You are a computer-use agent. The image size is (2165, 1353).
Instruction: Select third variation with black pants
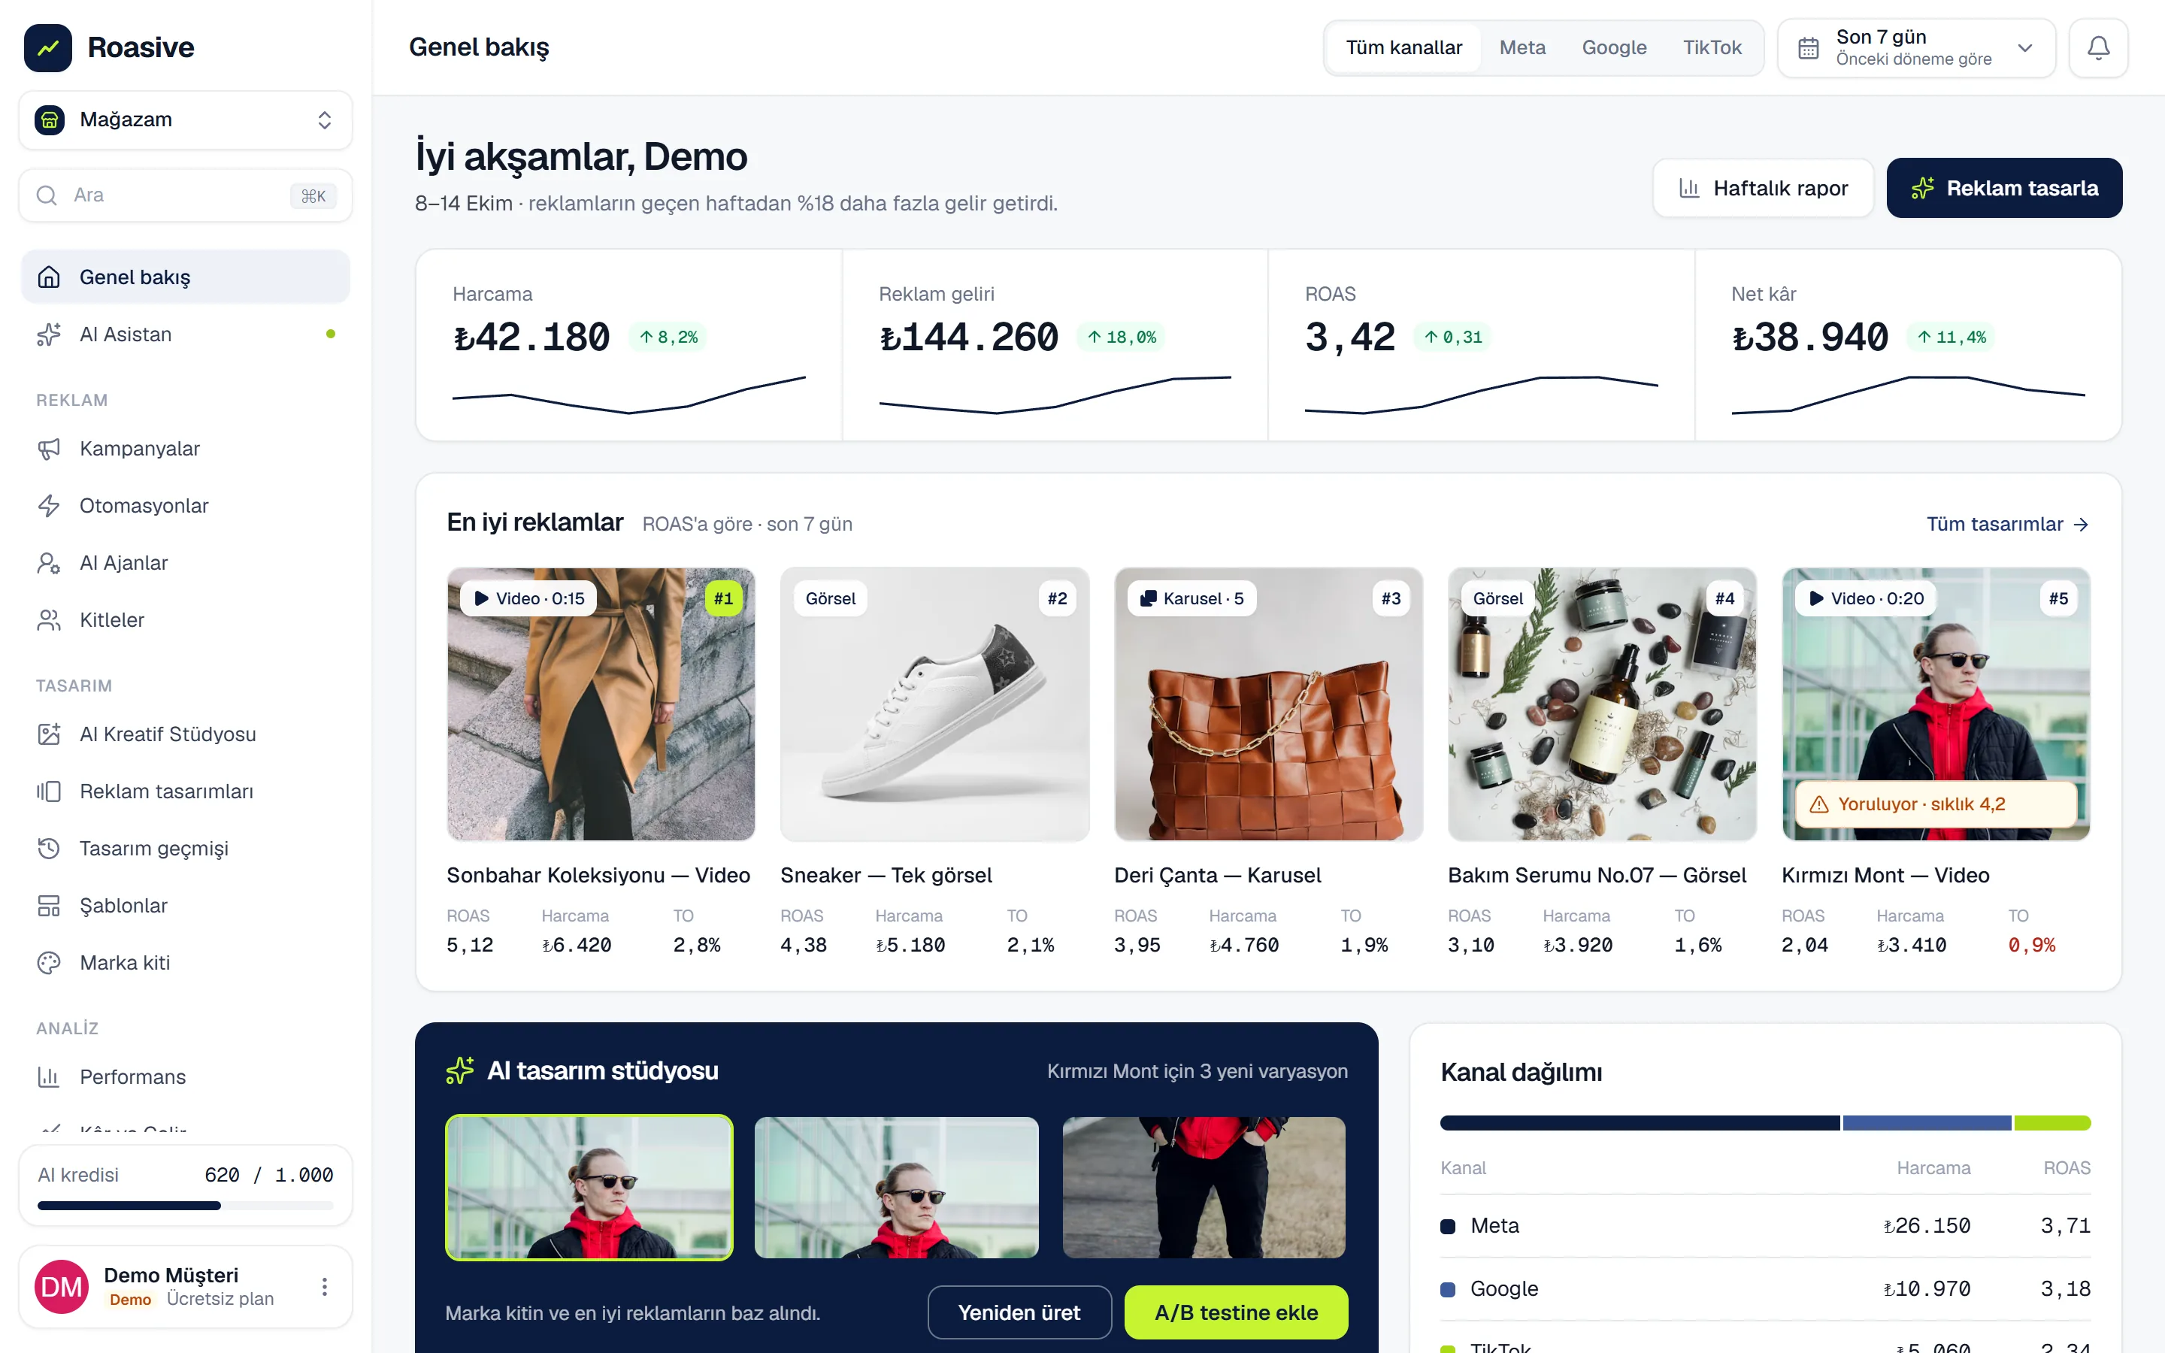pyautogui.click(x=1204, y=1188)
